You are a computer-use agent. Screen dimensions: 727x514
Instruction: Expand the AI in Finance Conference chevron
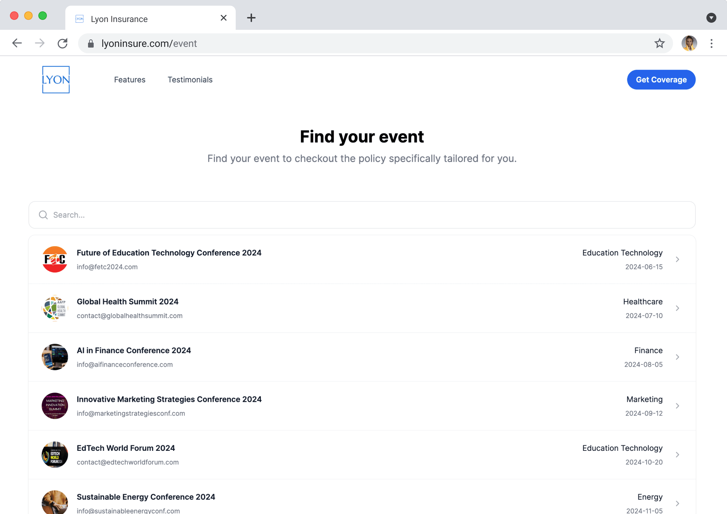click(677, 357)
